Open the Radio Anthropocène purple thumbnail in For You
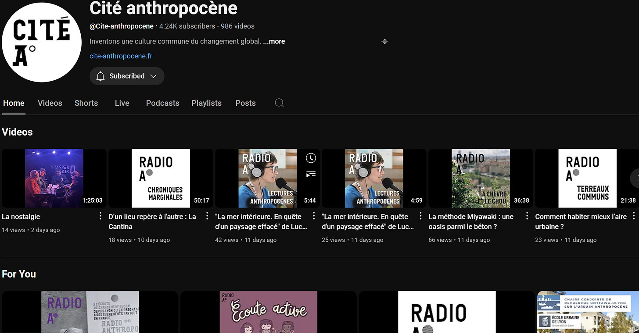 pos(90,312)
